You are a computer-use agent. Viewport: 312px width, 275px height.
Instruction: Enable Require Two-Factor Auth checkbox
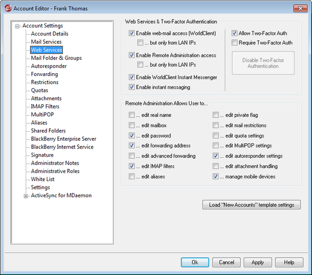[x=234, y=43]
